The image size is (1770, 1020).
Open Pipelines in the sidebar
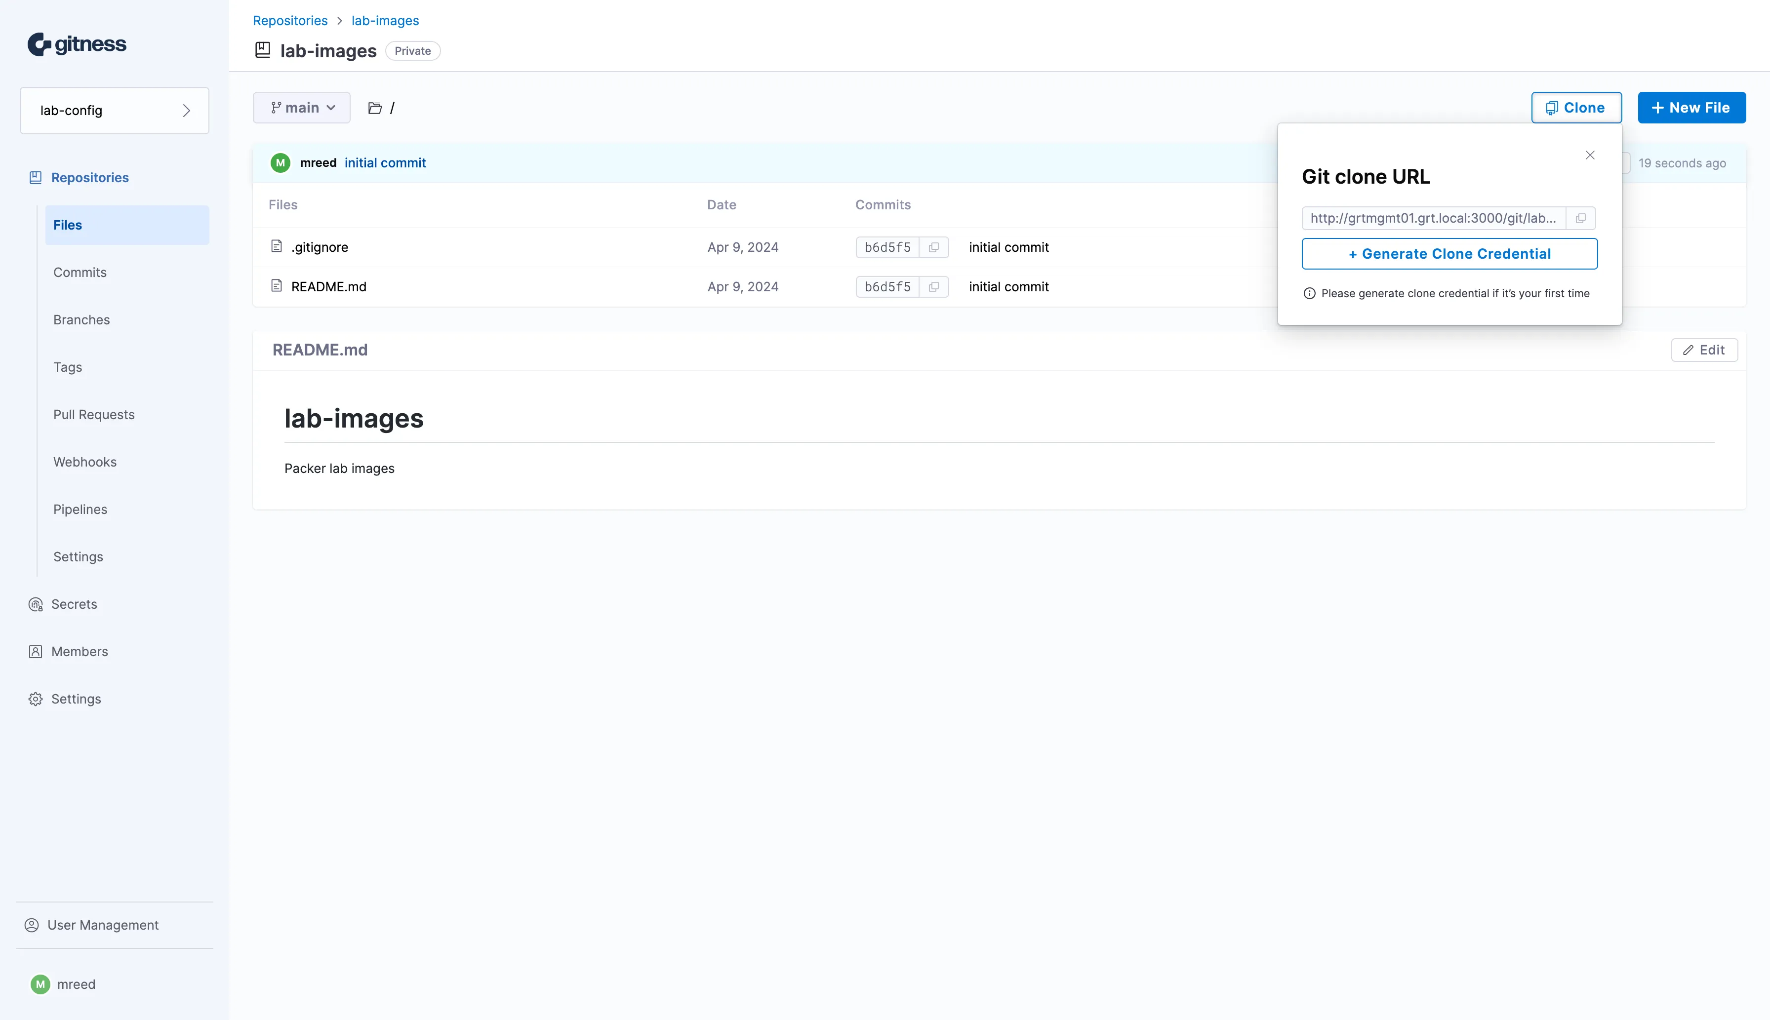point(80,510)
